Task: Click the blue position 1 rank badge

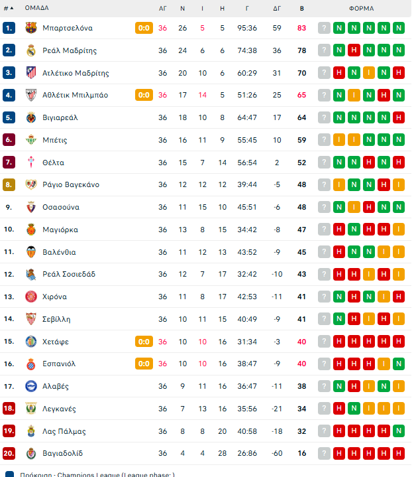Action: coord(9,28)
